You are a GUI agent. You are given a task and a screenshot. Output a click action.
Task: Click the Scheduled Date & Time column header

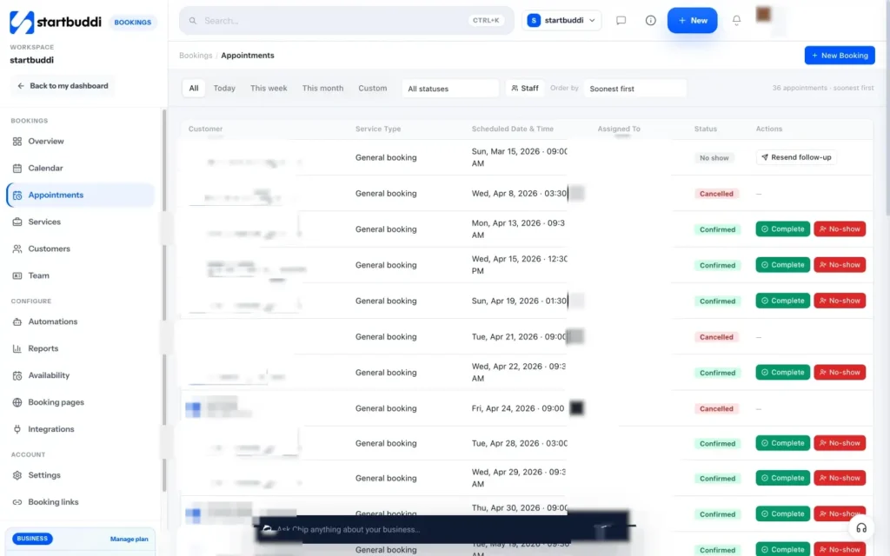pos(512,129)
